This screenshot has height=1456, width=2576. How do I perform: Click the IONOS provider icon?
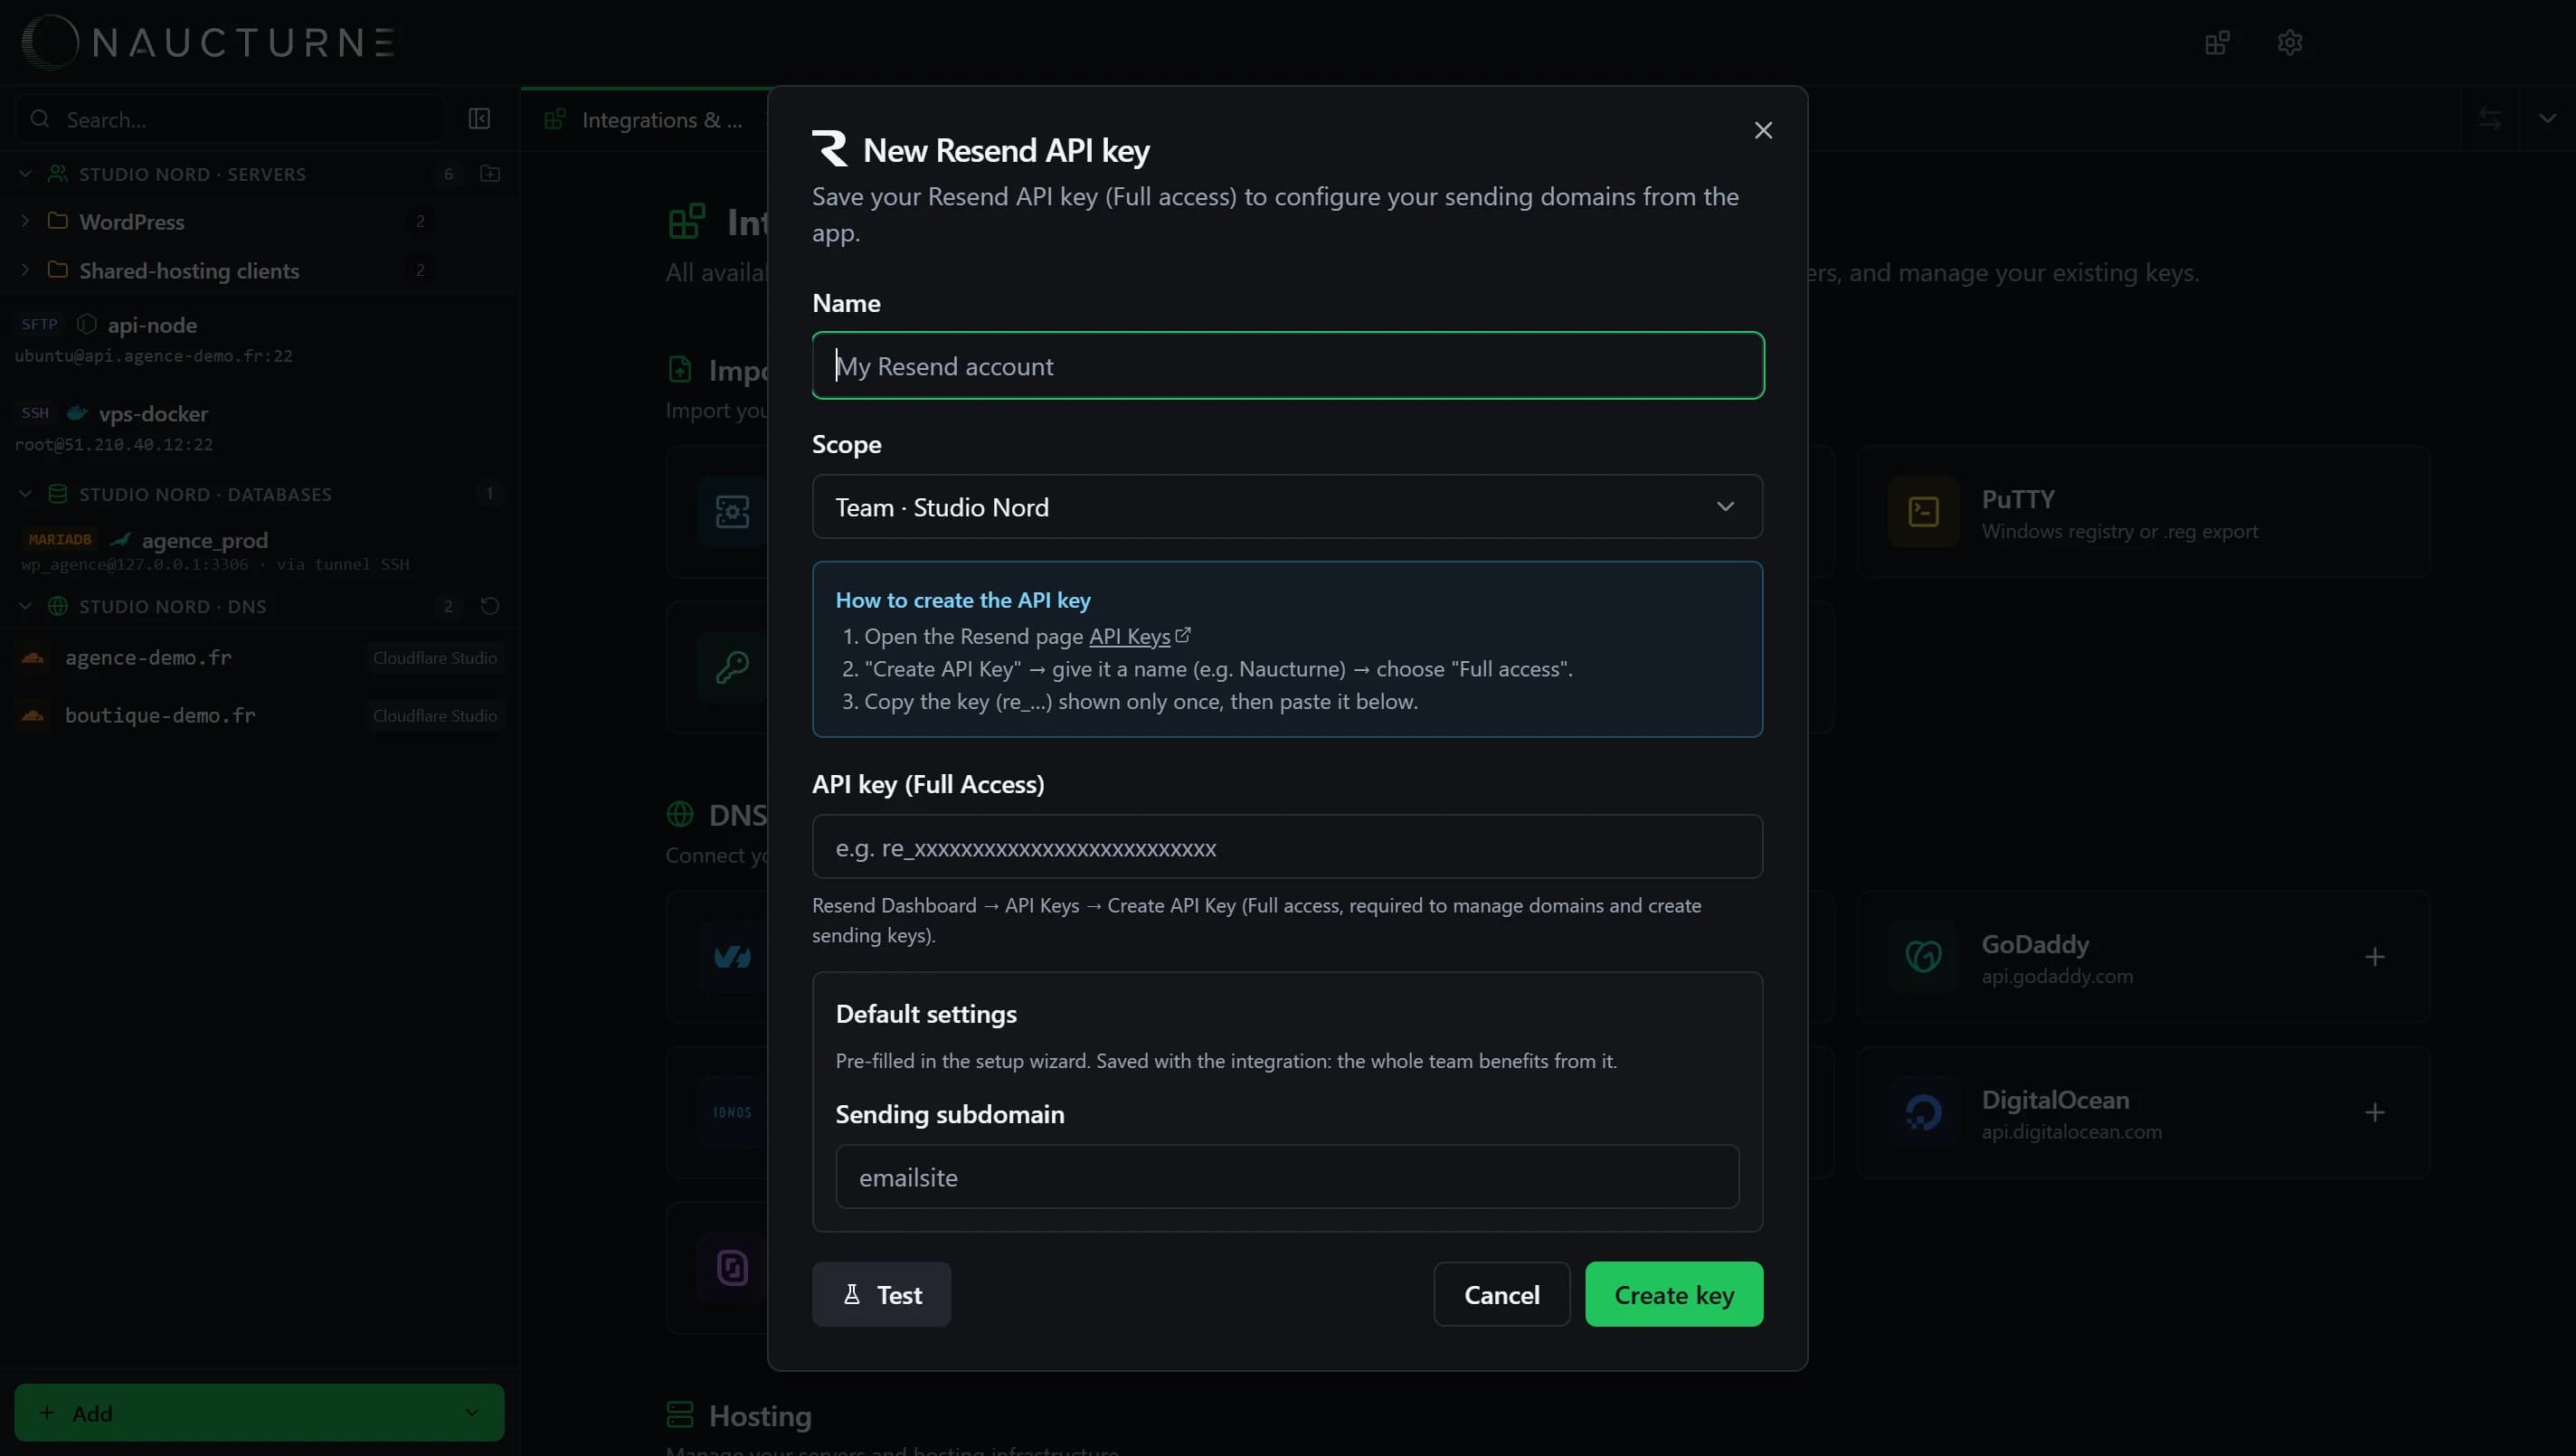732,1112
